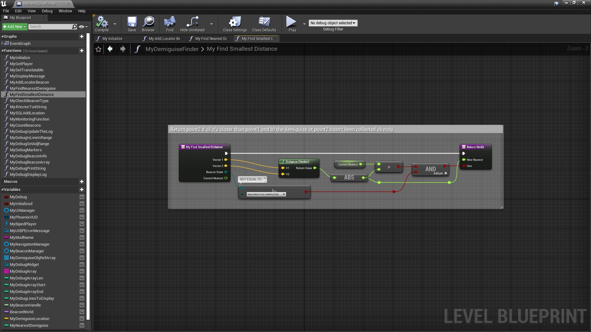Select the greater-than comparison node
This screenshot has height=332, width=591.
(x=389, y=167)
